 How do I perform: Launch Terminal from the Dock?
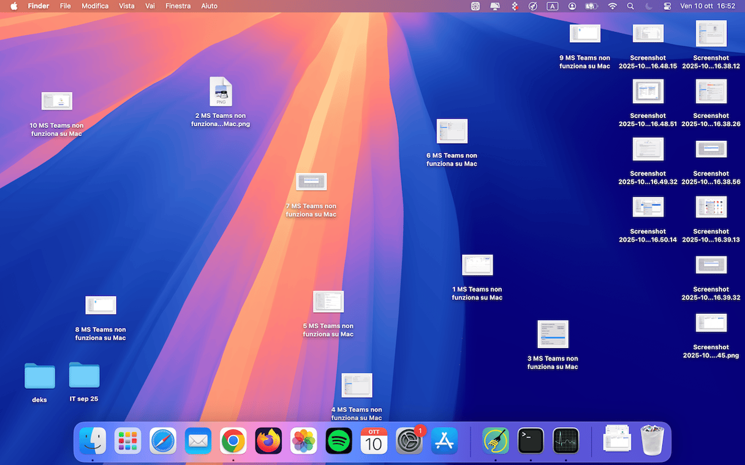[531, 441]
